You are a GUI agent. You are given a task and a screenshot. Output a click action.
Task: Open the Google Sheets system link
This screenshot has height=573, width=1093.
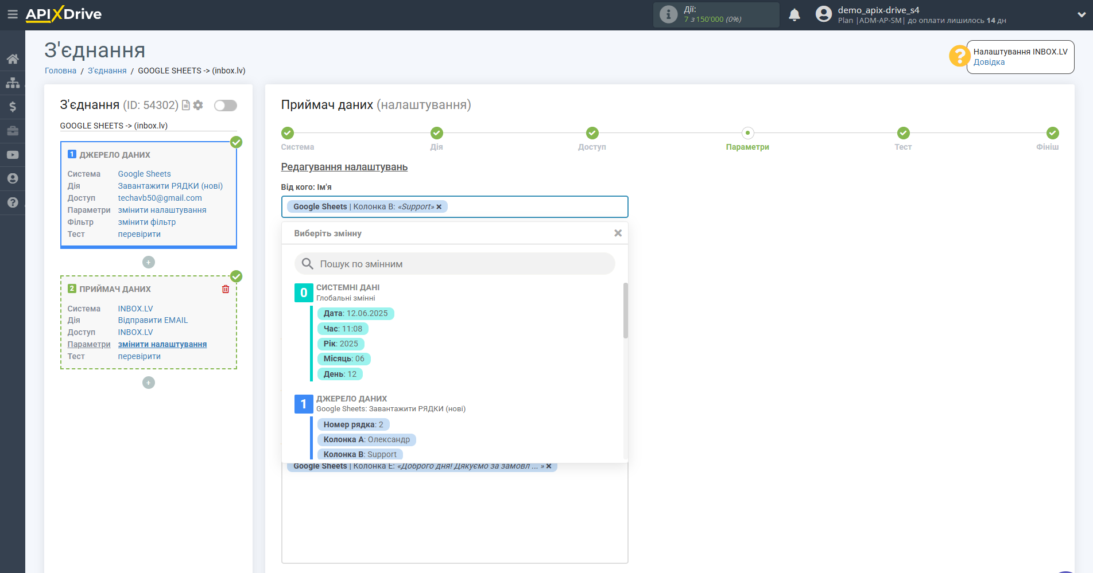(144, 174)
